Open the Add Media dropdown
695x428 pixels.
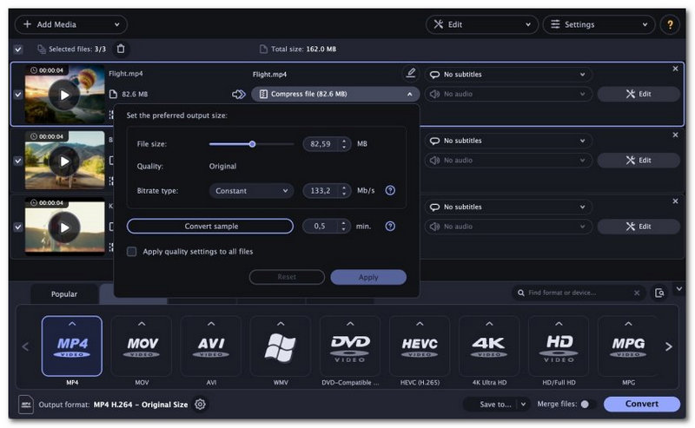(x=71, y=24)
